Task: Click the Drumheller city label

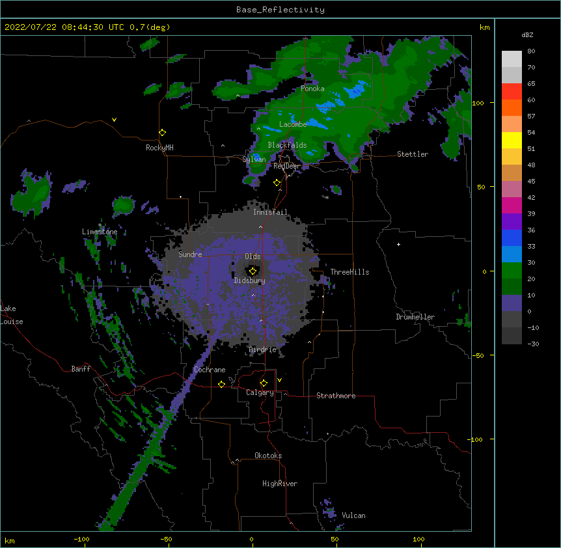Action: click(x=415, y=317)
